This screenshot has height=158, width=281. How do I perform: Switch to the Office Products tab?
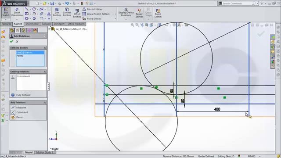pyautogui.click(x=76, y=24)
